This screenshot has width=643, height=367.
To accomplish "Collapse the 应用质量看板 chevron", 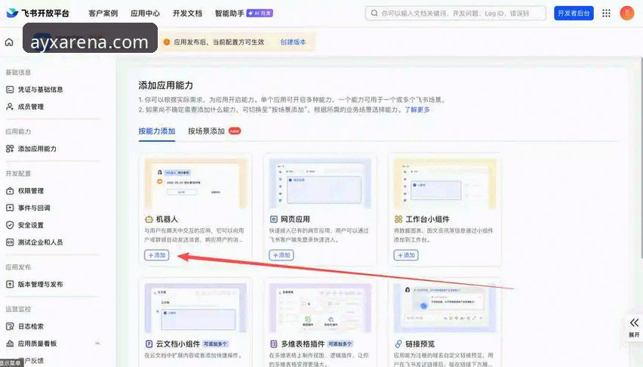I will click(x=97, y=343).
